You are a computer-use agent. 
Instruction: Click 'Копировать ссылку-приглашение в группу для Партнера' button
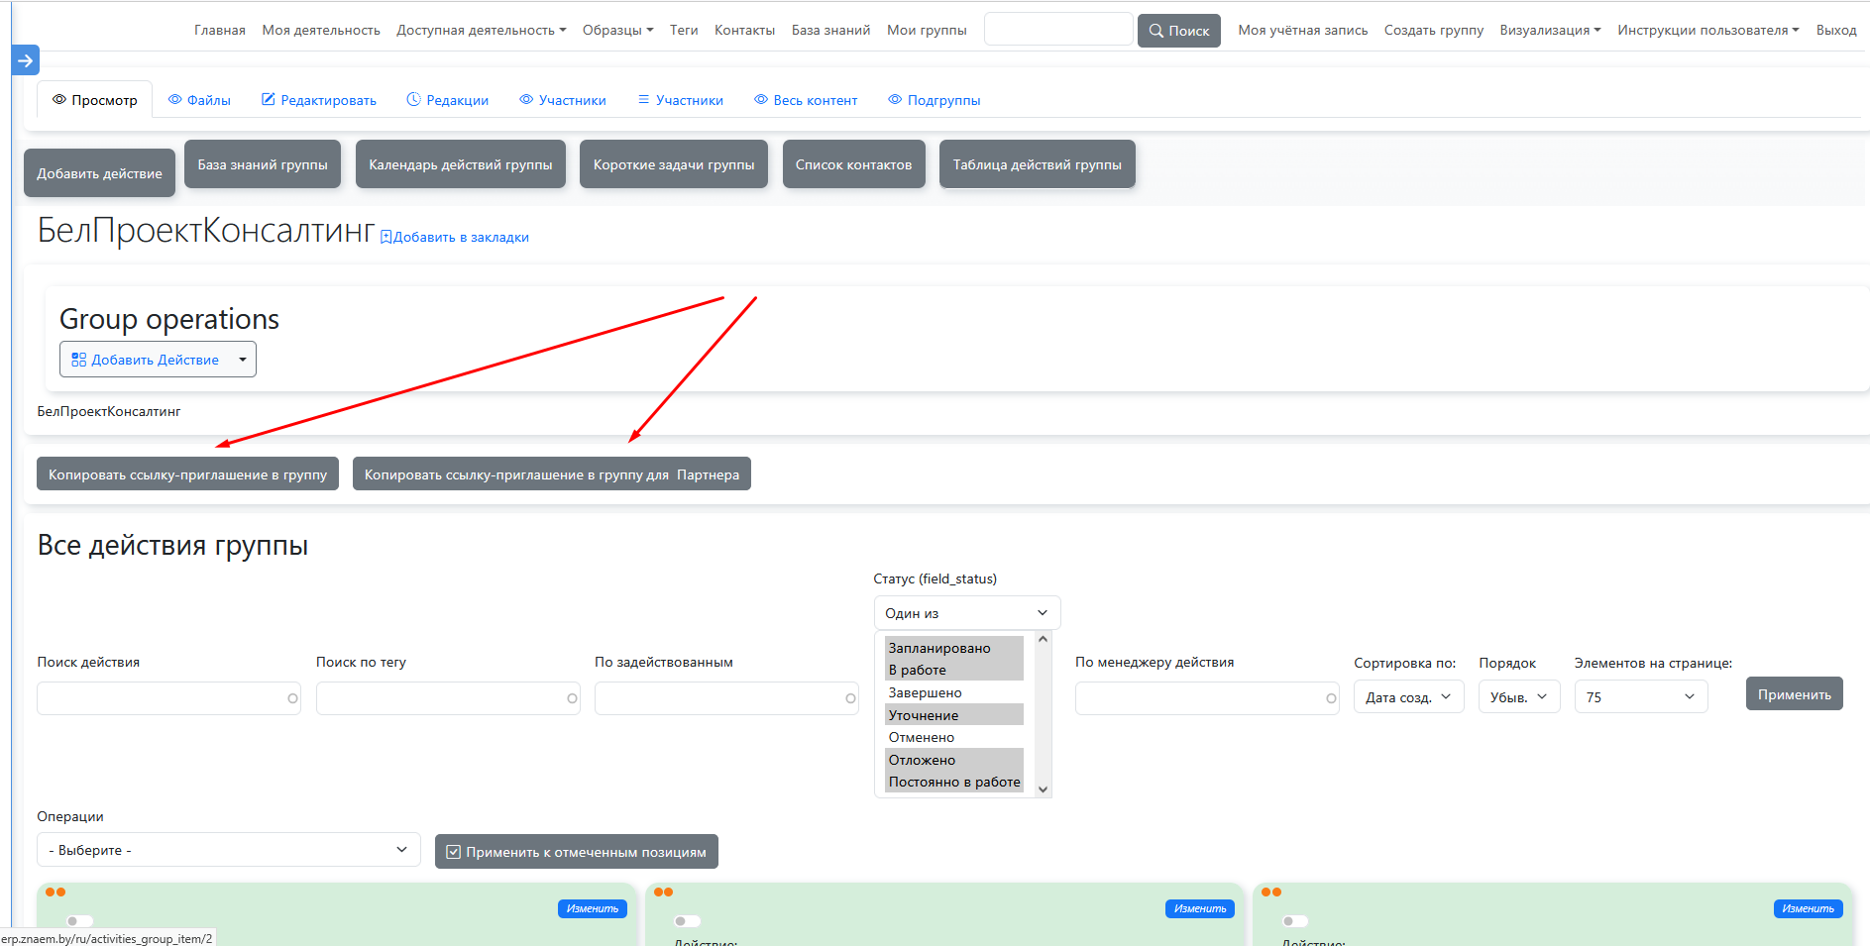click(551, 474)
